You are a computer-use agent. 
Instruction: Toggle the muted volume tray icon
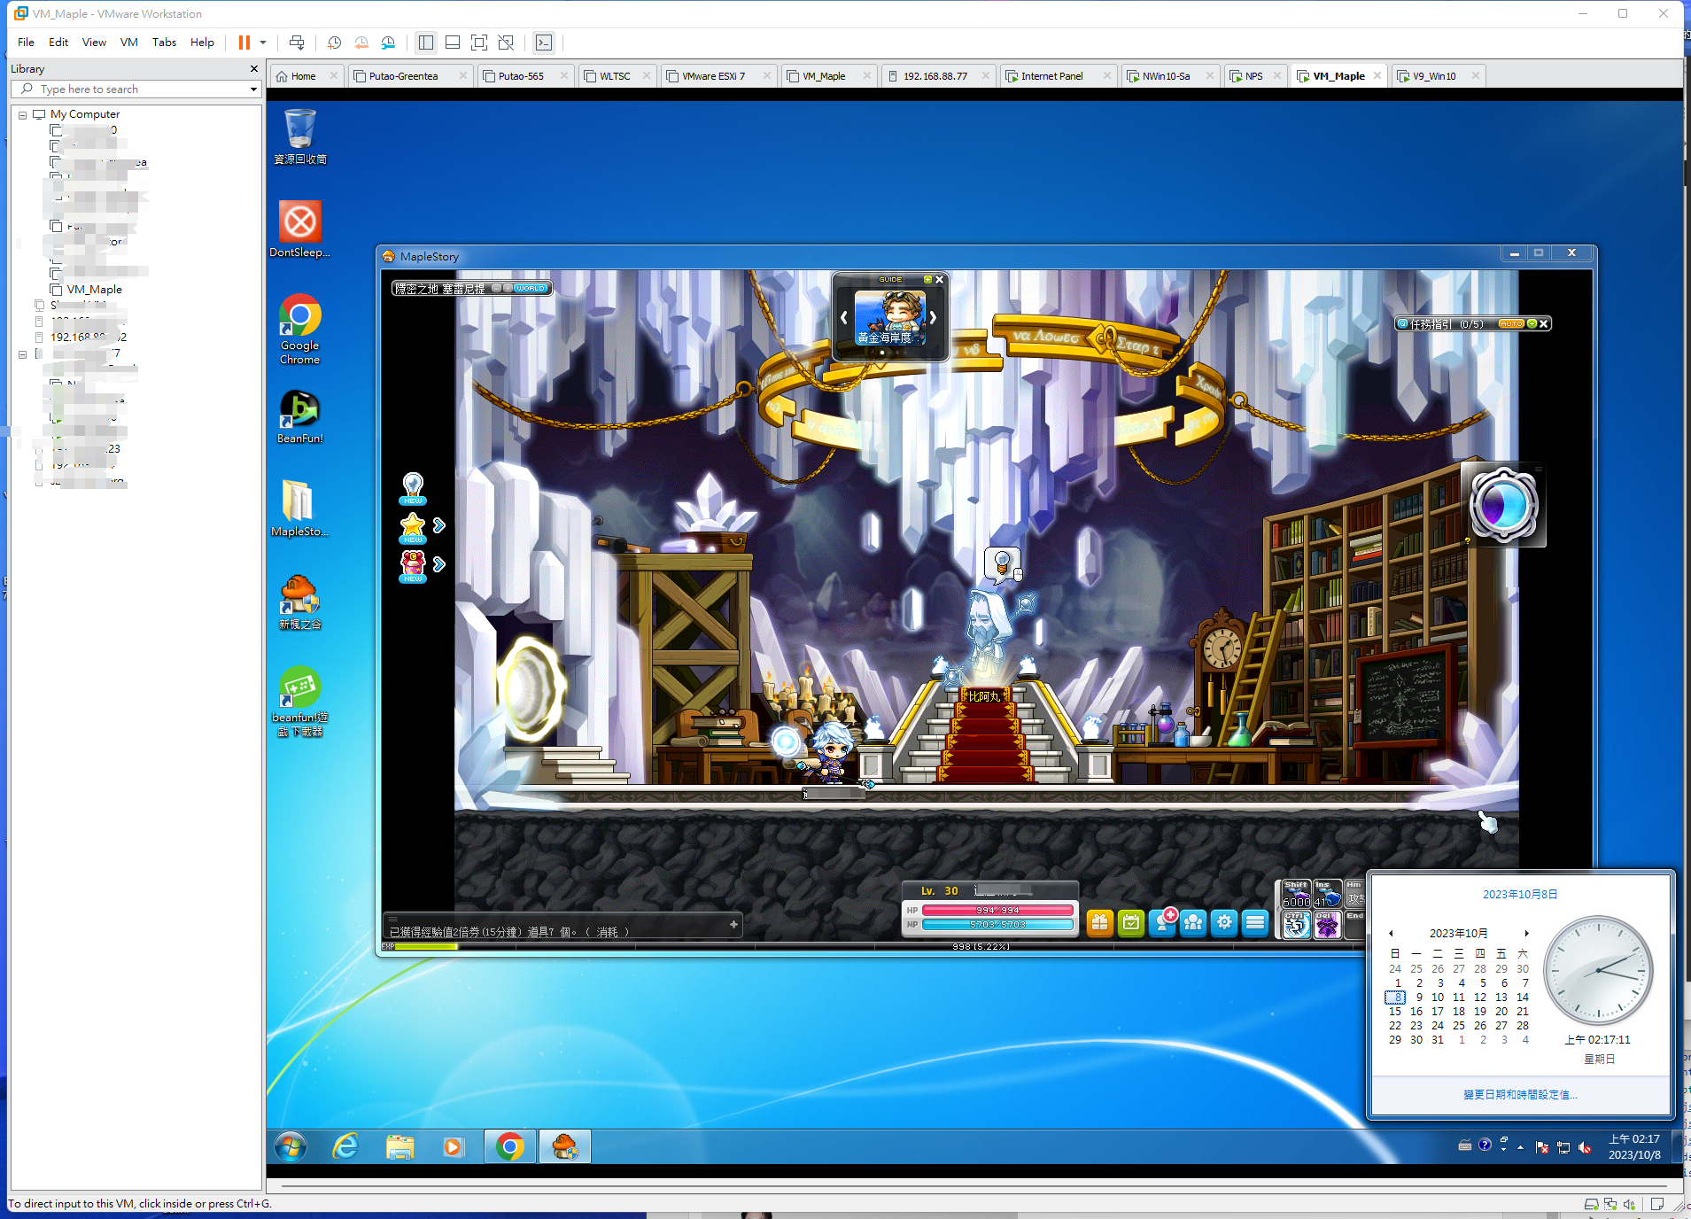click(1585, 1147)
